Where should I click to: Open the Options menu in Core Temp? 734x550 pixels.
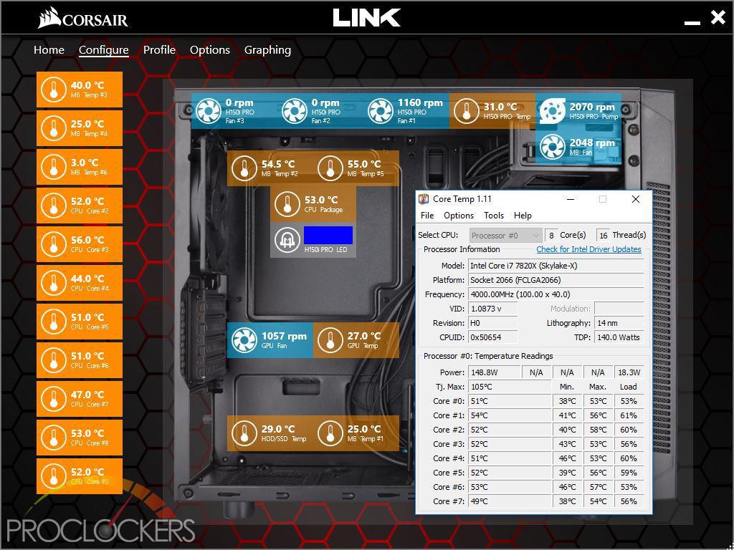point(459,216)
